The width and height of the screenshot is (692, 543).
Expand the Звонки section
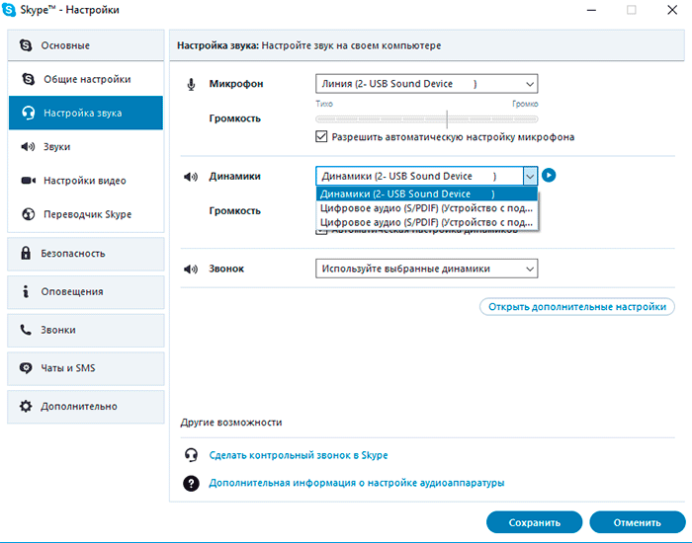(86, 330)
